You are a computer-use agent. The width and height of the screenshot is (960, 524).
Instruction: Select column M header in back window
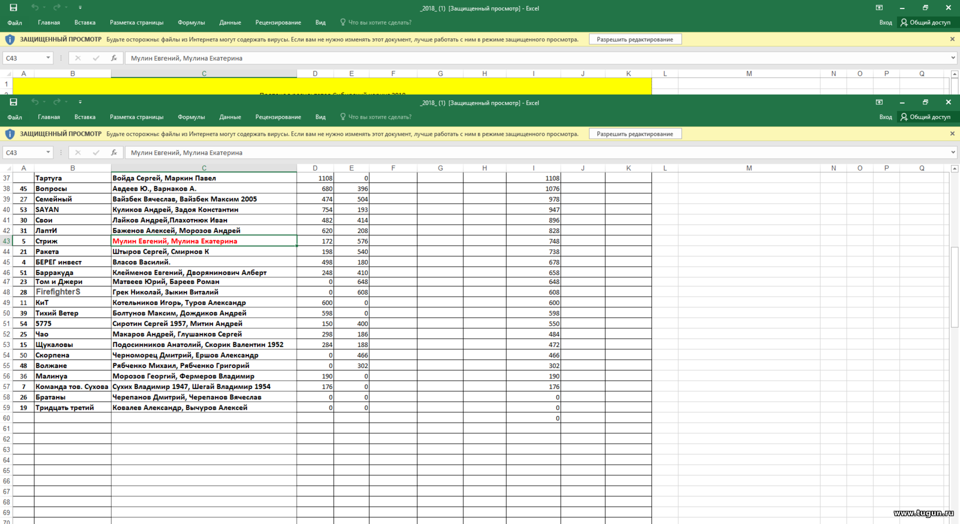click(x=749, y=74)
